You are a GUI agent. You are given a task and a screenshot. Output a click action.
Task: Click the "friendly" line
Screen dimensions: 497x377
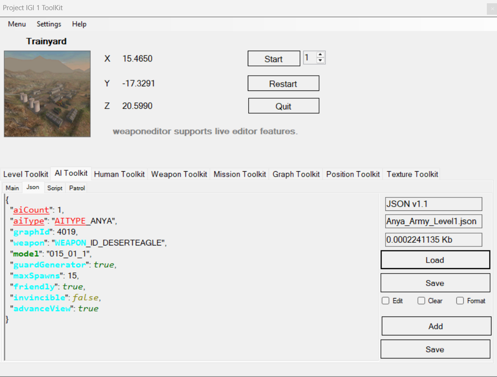click(x=48, y=287)
